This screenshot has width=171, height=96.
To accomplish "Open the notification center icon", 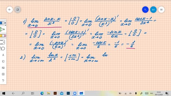I will pos(167,93).
